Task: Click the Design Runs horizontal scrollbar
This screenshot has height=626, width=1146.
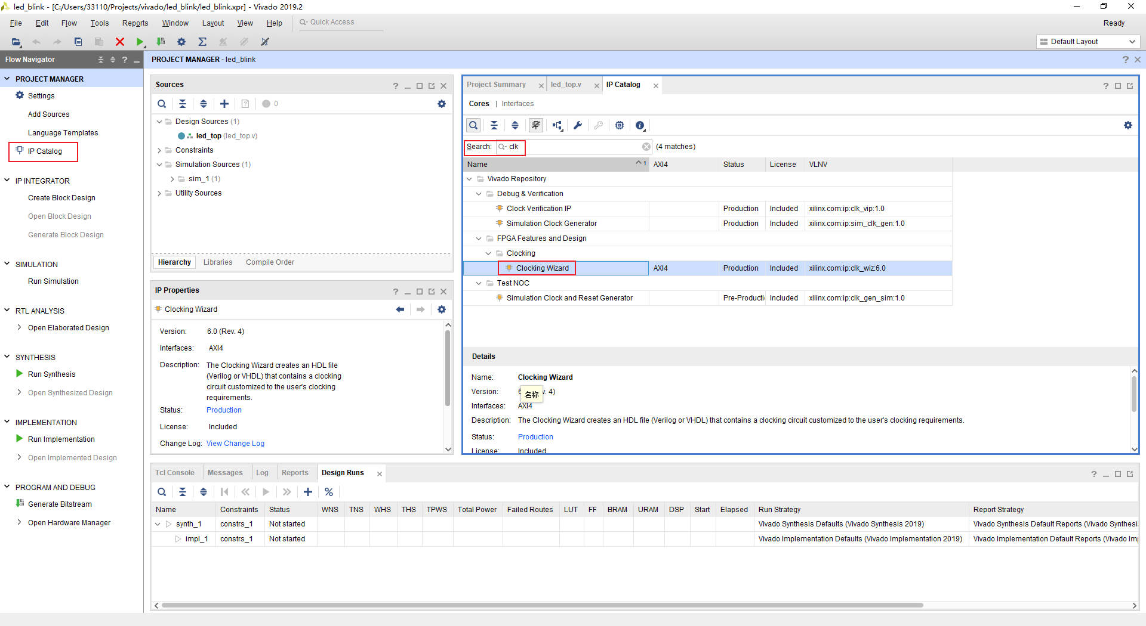Action: (542, 605)
